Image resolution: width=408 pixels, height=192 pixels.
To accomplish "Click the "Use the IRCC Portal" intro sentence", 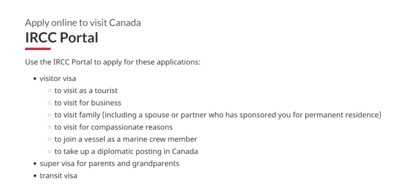I will [113, 62].
